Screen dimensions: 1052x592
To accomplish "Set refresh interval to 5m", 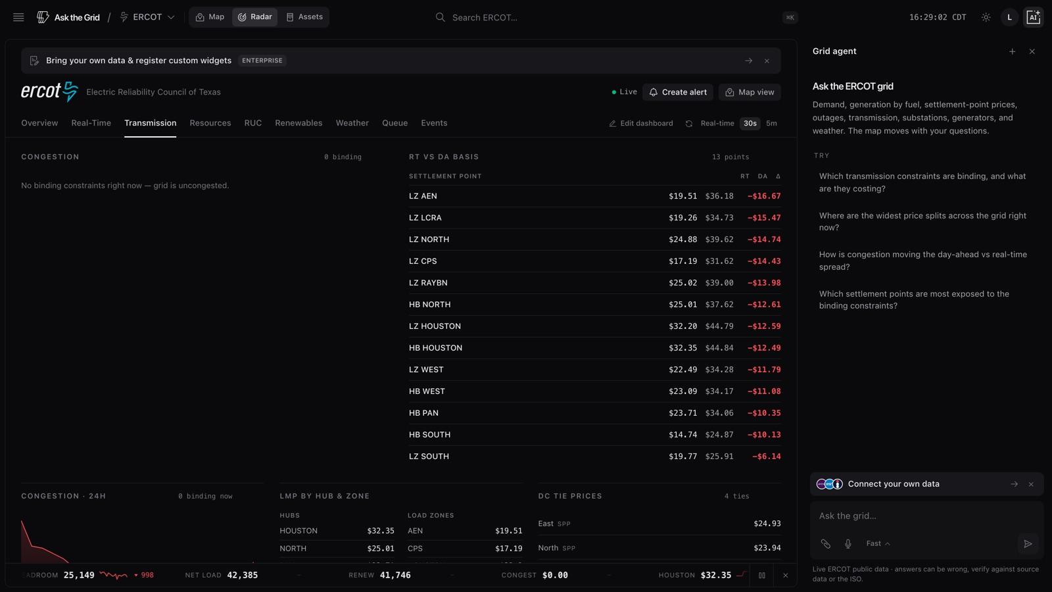I will (x=771, y=124).
